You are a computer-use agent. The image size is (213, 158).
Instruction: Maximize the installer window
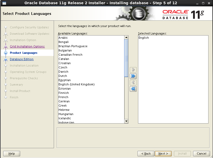pyautogui.click(x=203, y=3)
